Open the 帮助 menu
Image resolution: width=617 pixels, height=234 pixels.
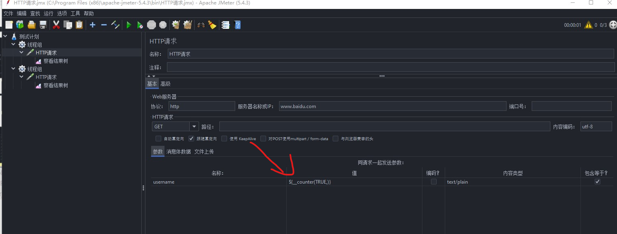point(89,13)
